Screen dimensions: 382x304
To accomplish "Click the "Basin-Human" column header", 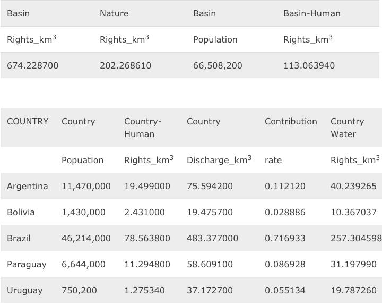I will tap(311, 13).
